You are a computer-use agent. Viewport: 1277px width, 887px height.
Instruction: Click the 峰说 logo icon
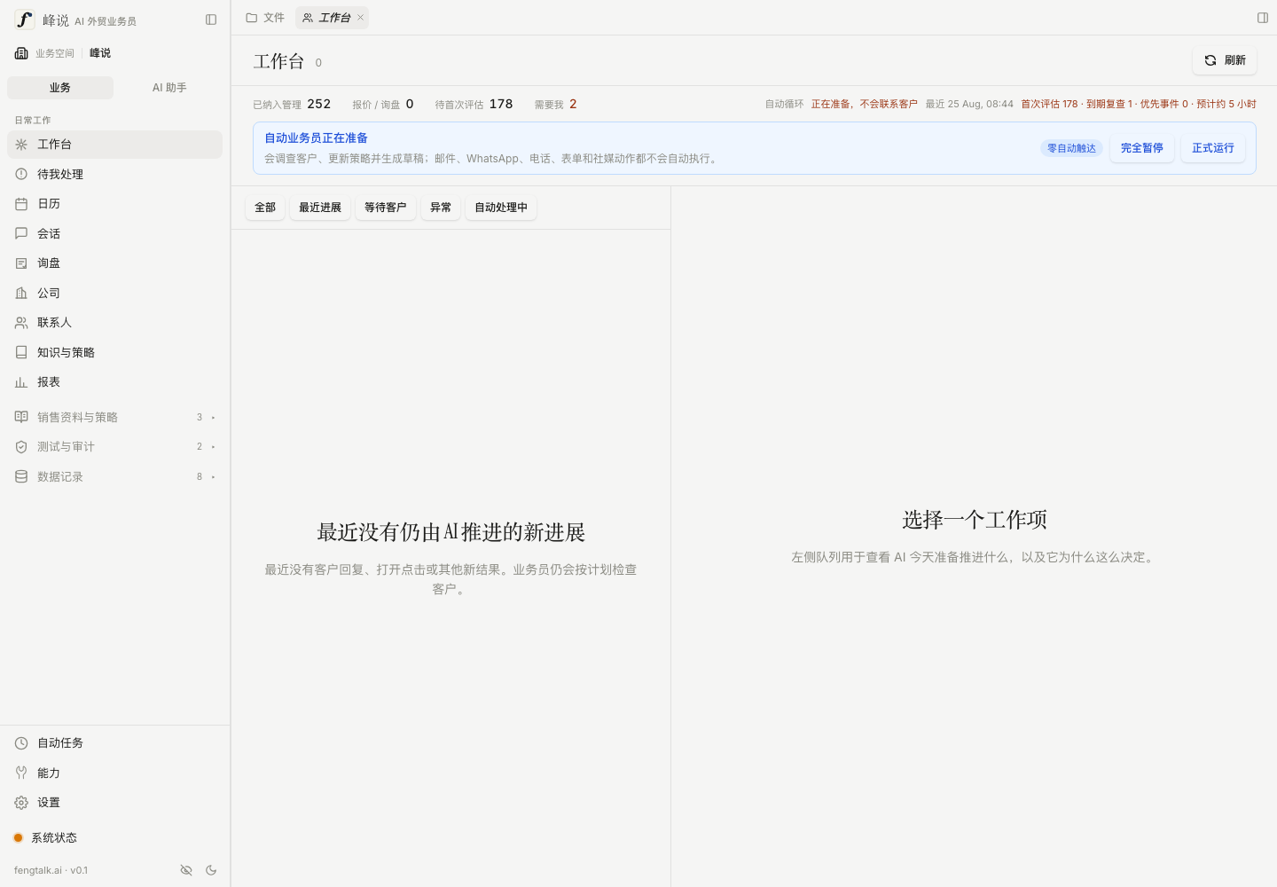[x=25, y=20]
